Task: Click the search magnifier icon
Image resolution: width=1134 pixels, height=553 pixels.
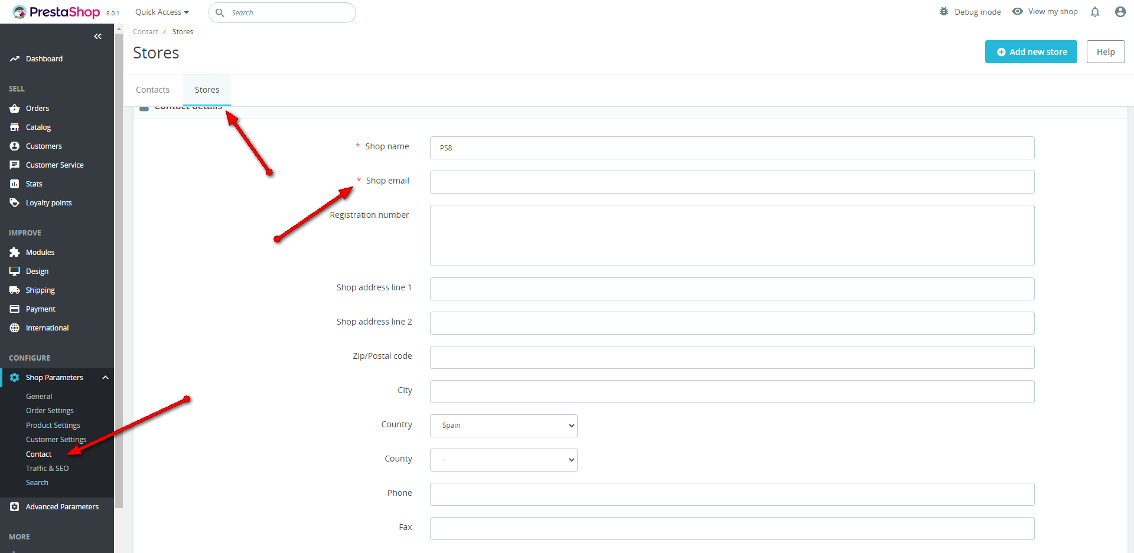Action: pos(220,12)
